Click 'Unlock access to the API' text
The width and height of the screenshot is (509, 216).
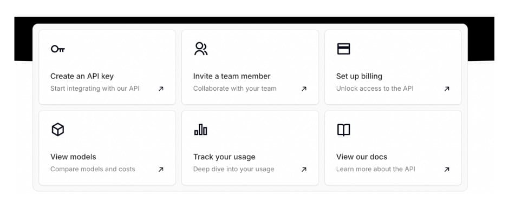pos(375,89)
